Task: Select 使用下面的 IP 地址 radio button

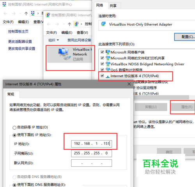Action: pos(14,135)
